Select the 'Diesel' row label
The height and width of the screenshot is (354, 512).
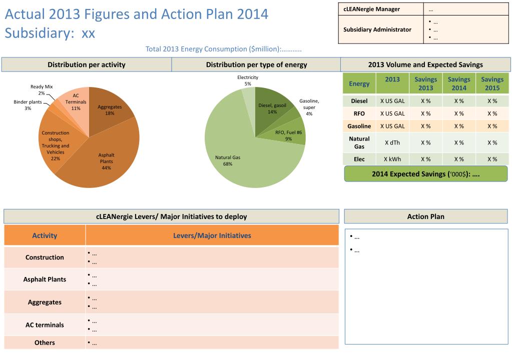359,101
